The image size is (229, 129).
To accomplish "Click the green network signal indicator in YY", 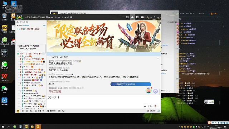I will click(159, 111).
